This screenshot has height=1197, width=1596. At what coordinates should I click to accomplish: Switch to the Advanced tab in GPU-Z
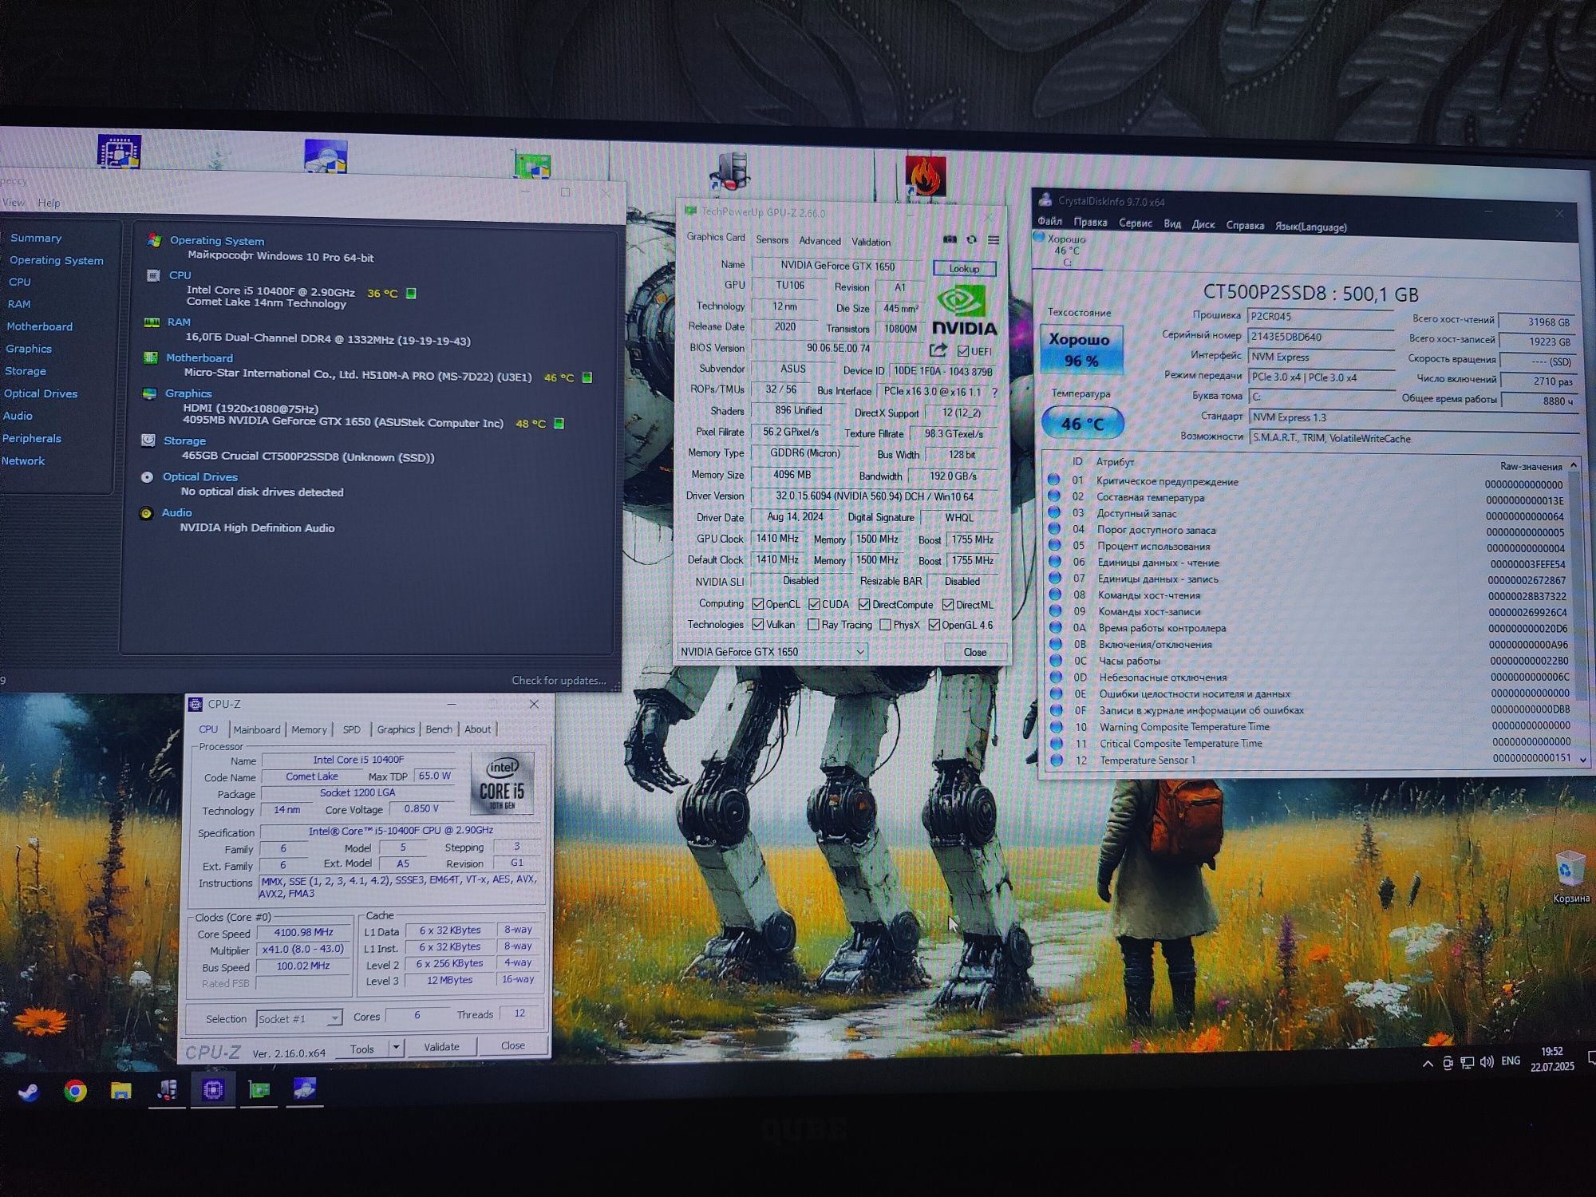tap(820, 241)
